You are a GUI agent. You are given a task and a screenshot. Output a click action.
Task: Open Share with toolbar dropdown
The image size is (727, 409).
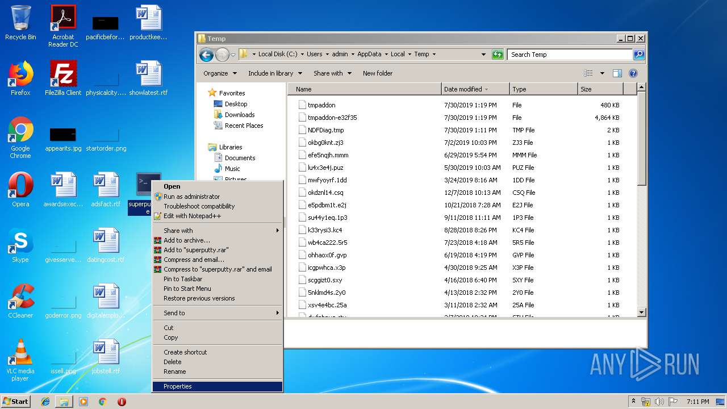tap(332, 73)
